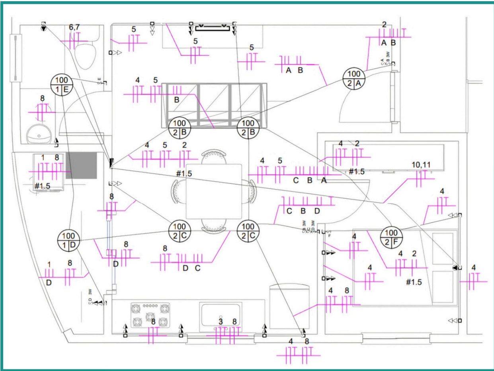Click the "6,7" wiring tick marks by toilet
Screen dimensions: 494x371
click(74, 40)
